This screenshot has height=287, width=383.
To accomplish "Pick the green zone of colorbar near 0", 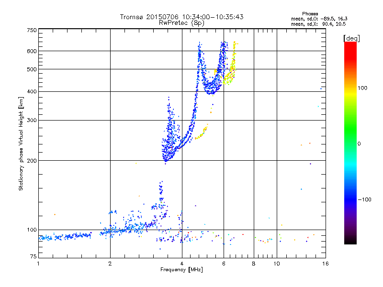I will pyautogui.click(x=350, y=133).
